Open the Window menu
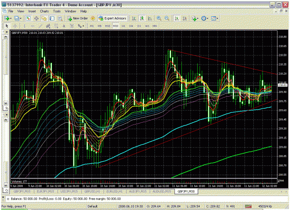 (71, 11)
